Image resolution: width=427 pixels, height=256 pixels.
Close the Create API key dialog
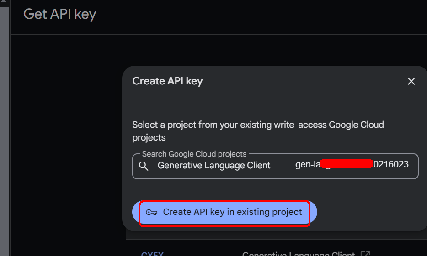coord(411,81)
